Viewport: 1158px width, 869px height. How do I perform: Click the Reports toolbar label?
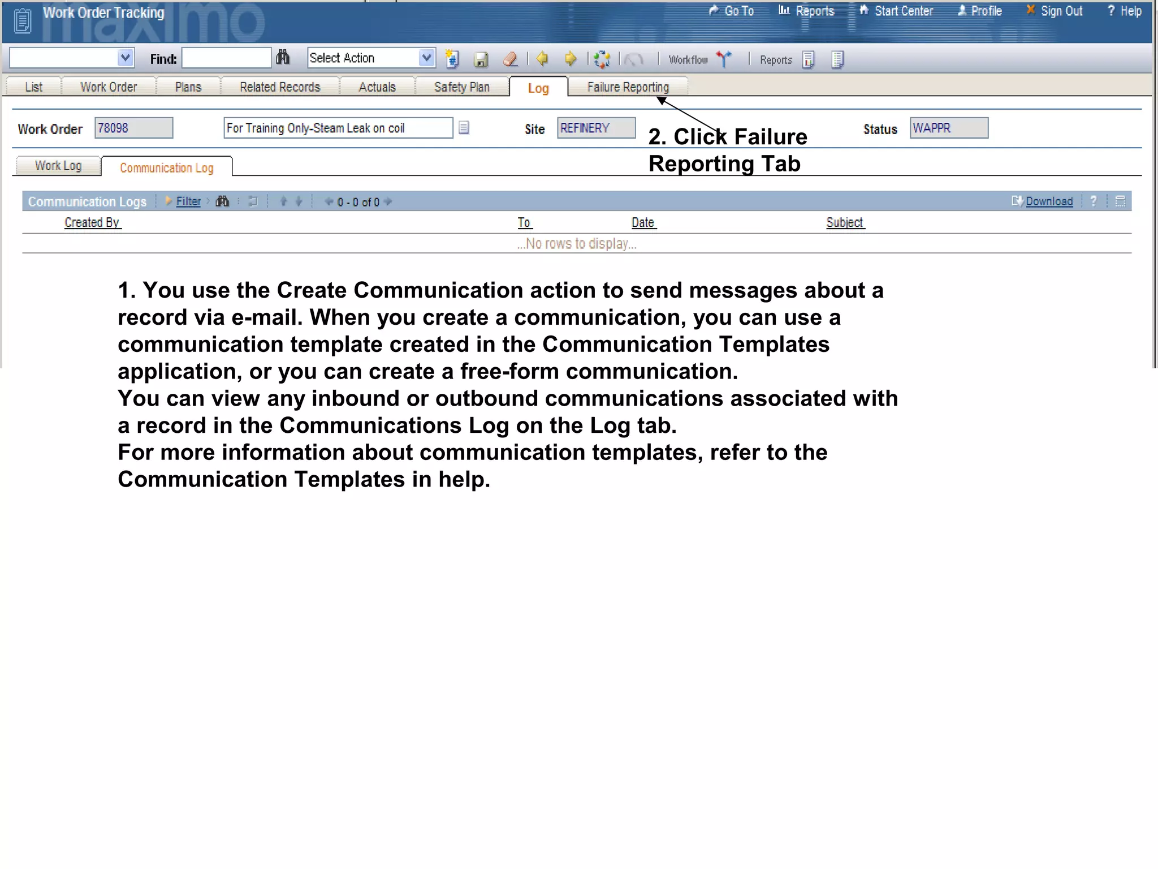click(x=776, y=60)
